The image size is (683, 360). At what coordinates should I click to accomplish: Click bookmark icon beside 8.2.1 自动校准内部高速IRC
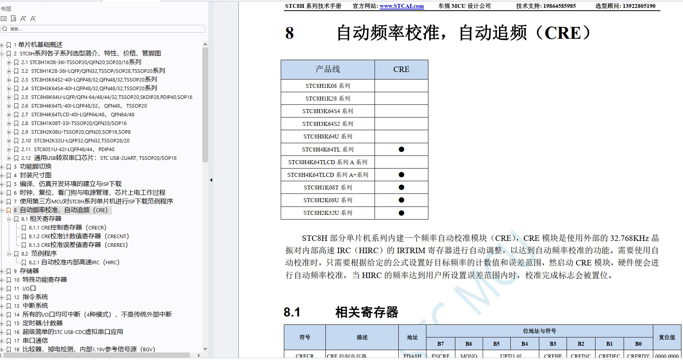click(24, 263)
